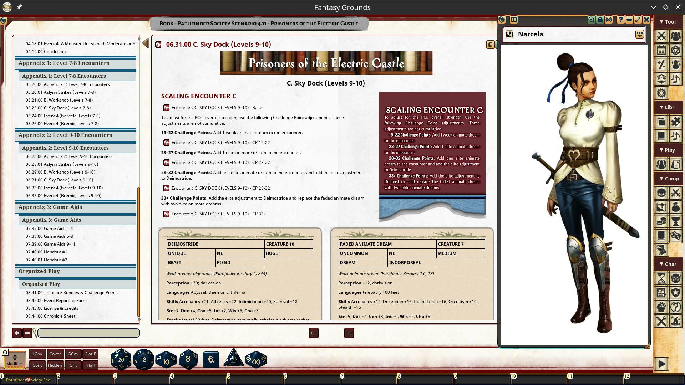The image size is (685, 385).
Task: Switch to hotkey bar tab 5 at the bottom
Action: [x=228, y=376]
